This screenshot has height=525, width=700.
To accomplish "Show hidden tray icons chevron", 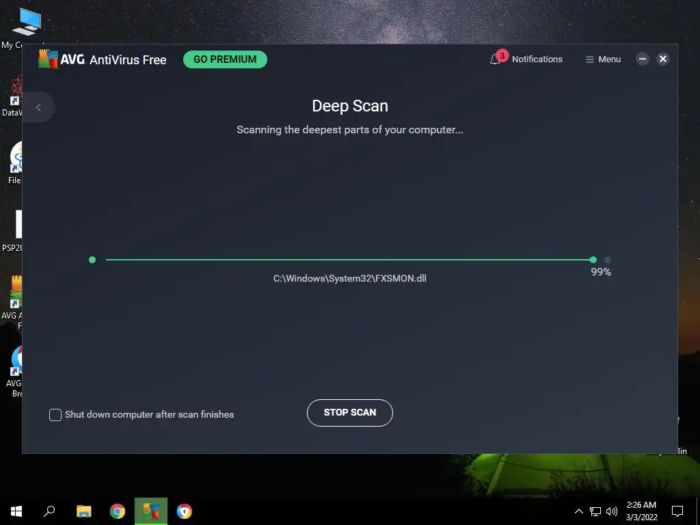I will 578,511.
